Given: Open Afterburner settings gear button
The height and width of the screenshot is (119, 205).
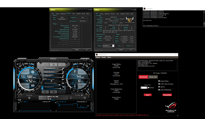Looking at the screenshot, I should [45, 92].
